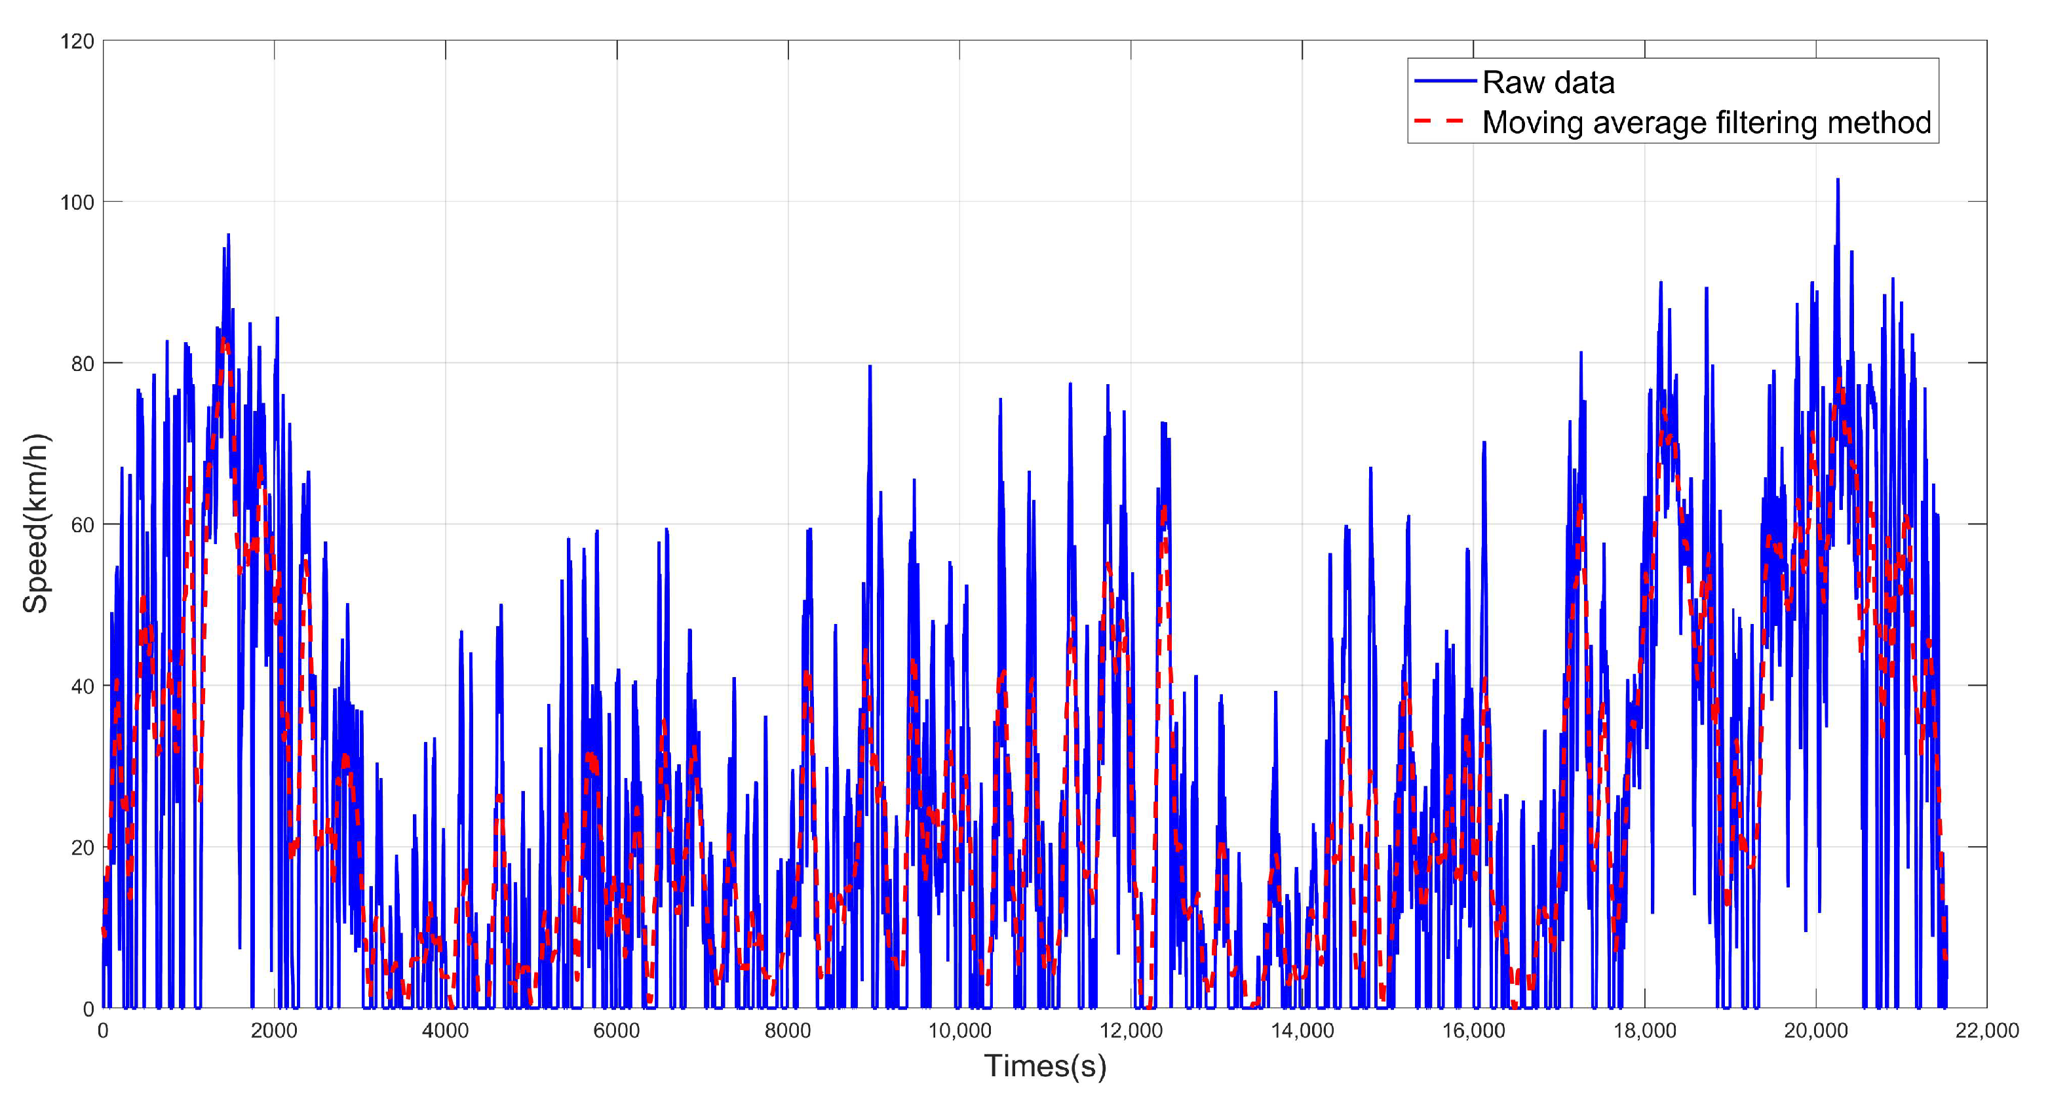Click the 'Raw data' legend label
The width and height of the screenshot is (2050, 1111).
1548,83
